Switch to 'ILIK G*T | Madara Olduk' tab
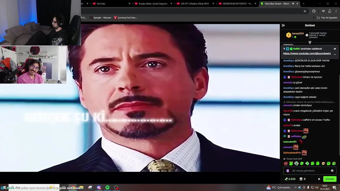 [x=195, y=3]
